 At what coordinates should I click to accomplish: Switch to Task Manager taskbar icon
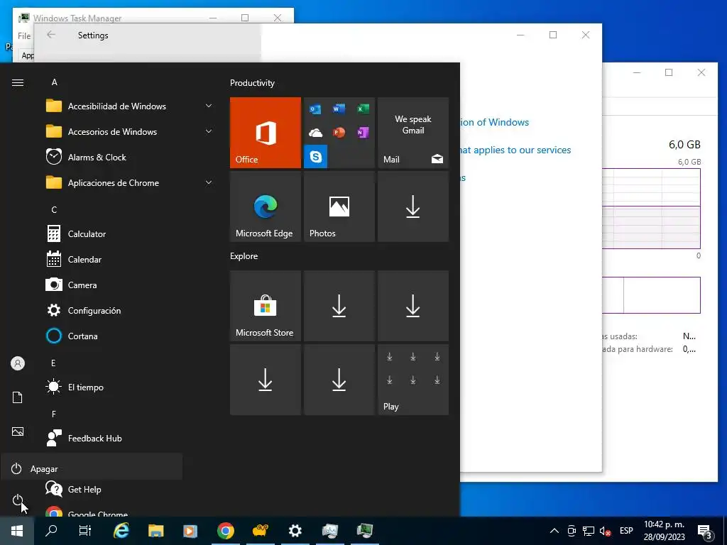tap(365, 531)
